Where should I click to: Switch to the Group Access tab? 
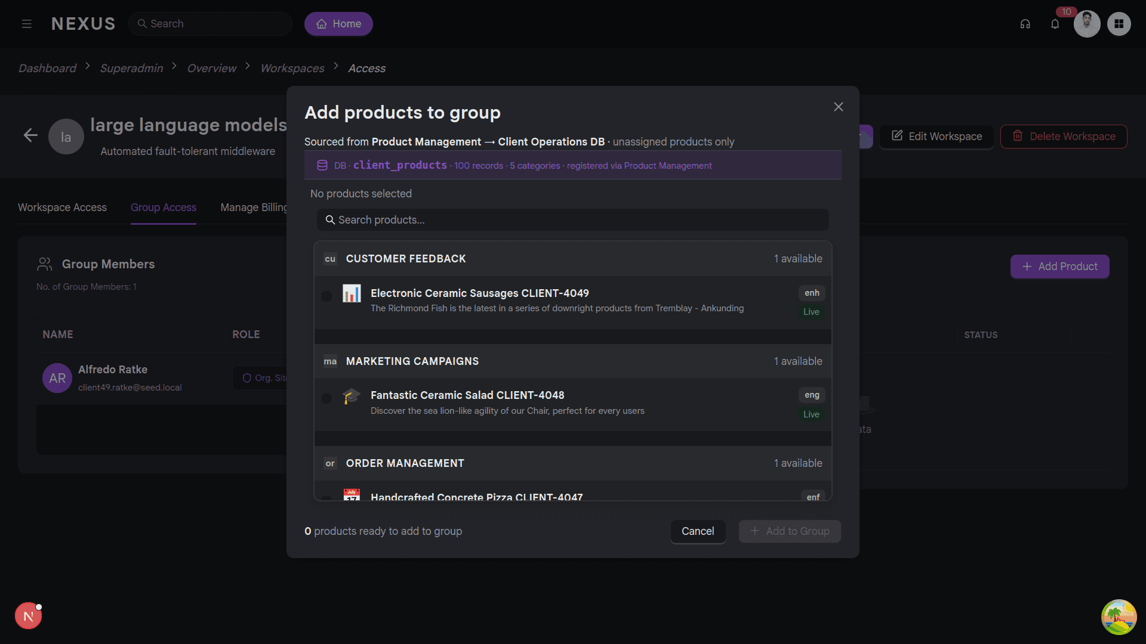coord(164,208)
